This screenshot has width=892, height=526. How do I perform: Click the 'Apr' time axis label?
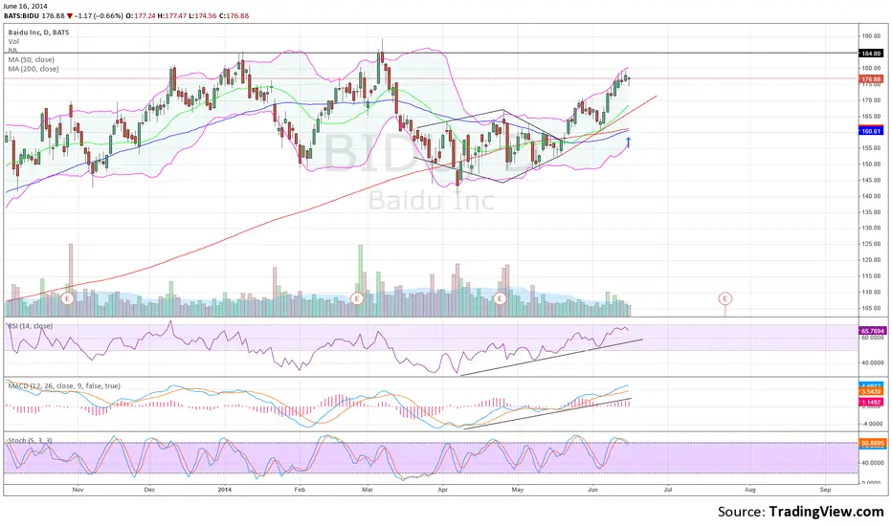(x=442, y=490)
